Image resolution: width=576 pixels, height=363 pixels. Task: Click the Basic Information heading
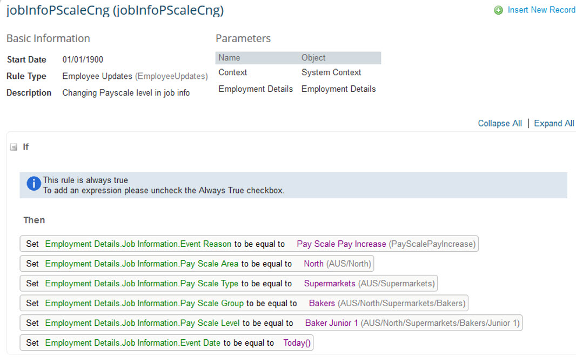tap(48, 38)
